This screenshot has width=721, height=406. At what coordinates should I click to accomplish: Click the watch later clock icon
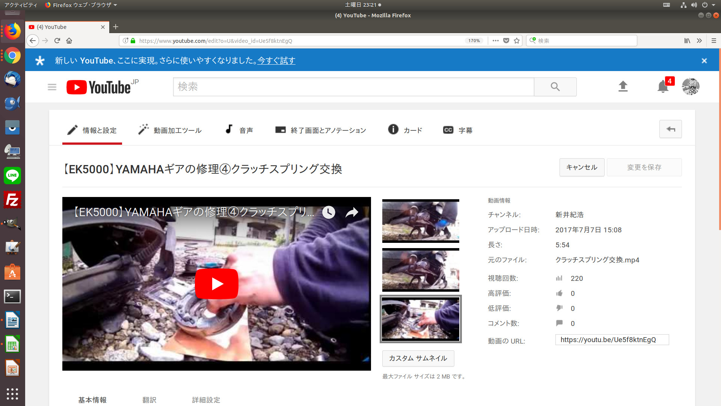[x=329, y=212]
